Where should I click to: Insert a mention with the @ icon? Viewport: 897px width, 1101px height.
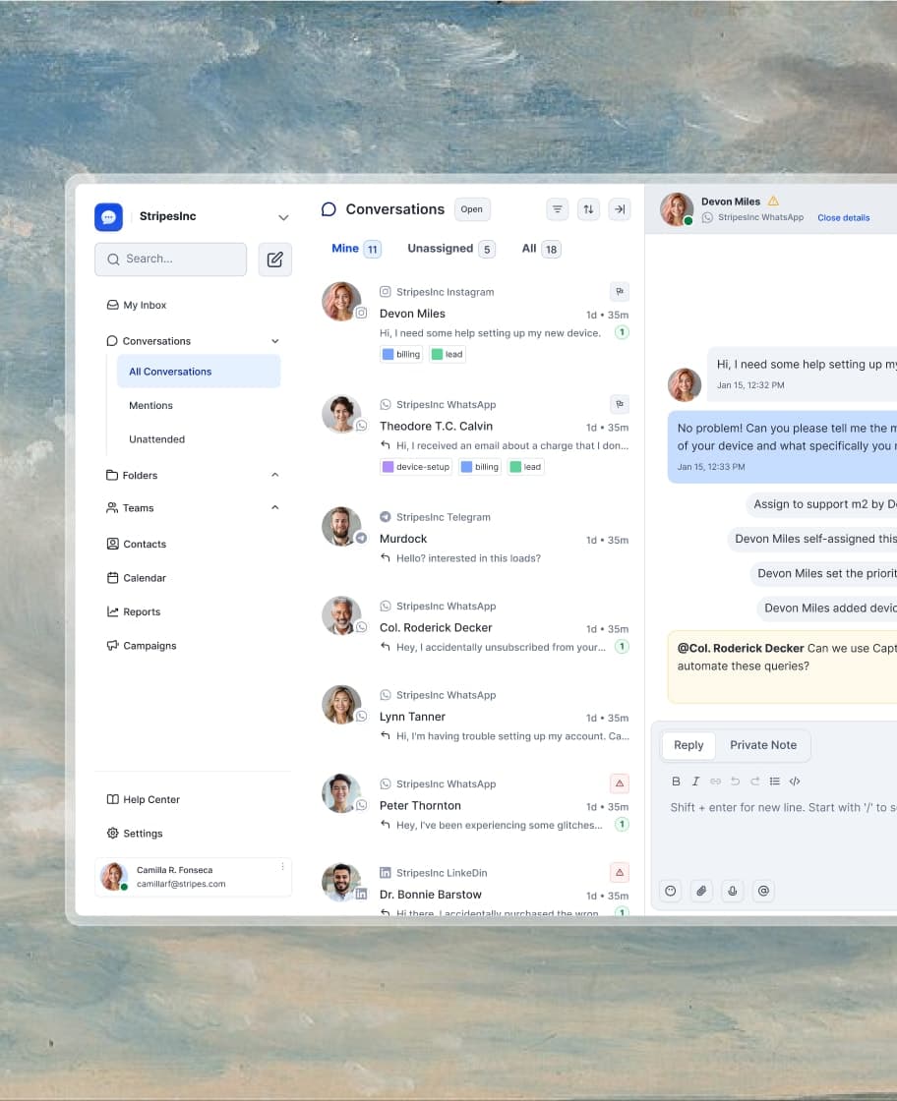[x=763, y=891]
